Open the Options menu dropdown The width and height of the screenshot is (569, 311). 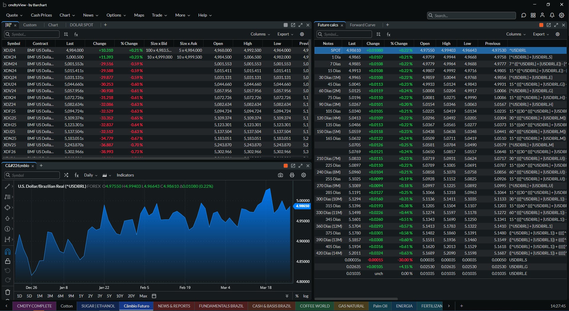pos(116,15)
